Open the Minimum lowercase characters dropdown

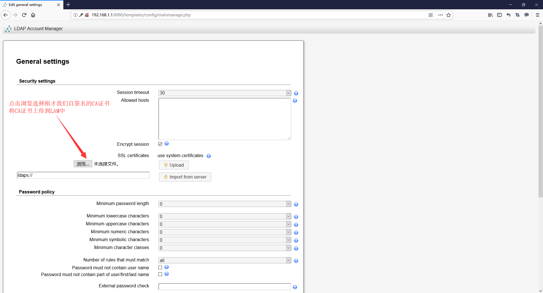coord(225,216)
